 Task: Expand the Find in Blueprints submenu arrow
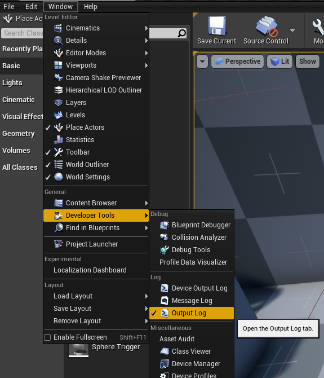point(146,228)
